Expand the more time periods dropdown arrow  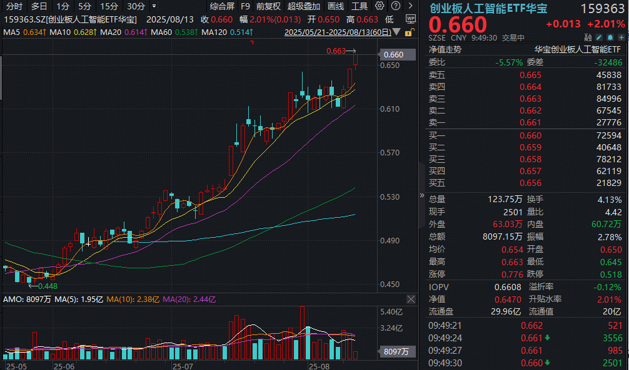[x=154, y=6]
